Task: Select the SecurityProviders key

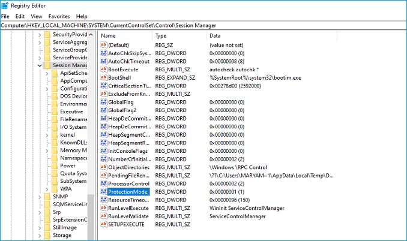Action: [70, 34]
